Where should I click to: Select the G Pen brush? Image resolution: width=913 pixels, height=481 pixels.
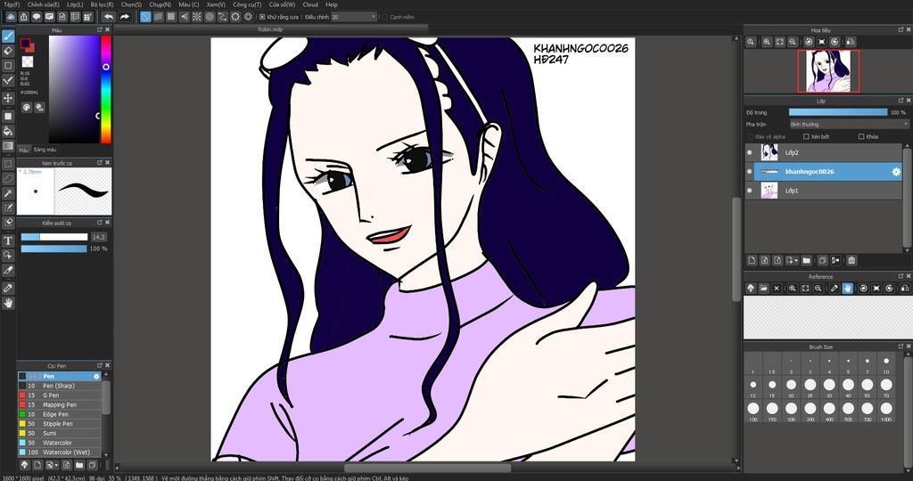click(60, 395)
